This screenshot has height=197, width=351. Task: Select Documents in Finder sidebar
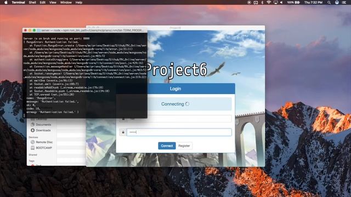pyautogui.click(x=43, y=124)
